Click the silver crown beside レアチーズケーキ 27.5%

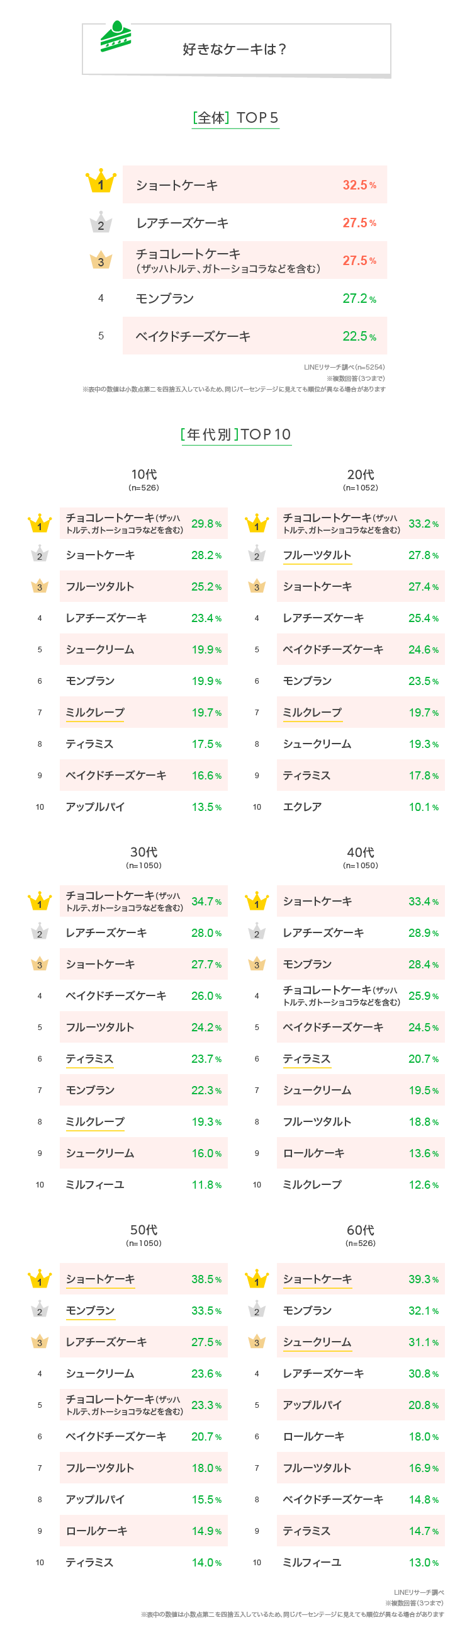click(x=101, y=222)
